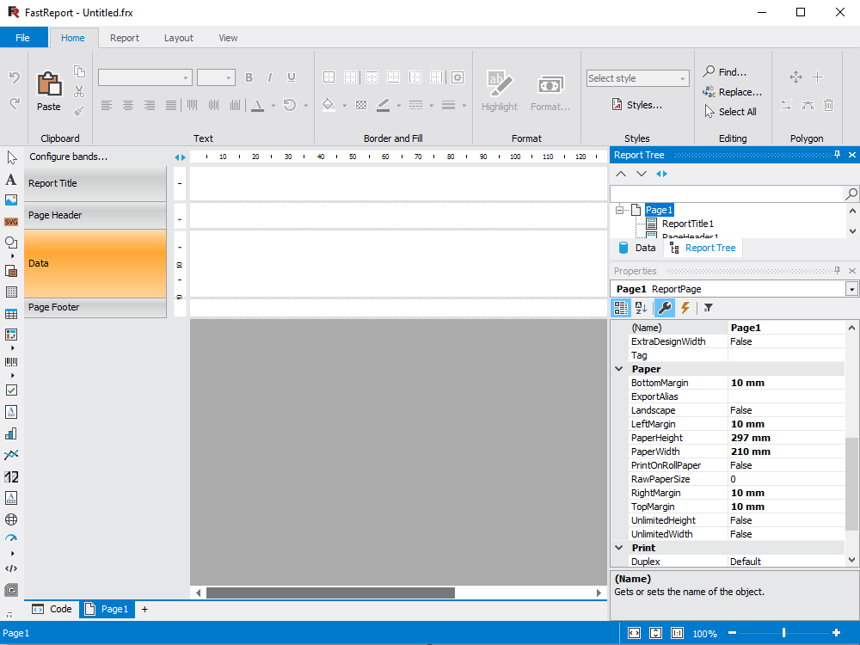
Task: Click Select All in Editing group
Action: click(730, 112)
